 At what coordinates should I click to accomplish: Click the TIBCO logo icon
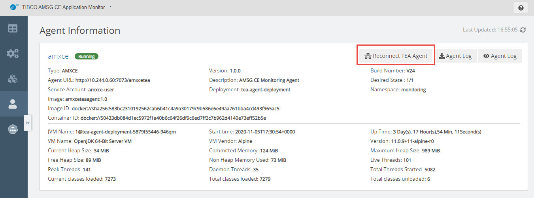tap(15, 7)
